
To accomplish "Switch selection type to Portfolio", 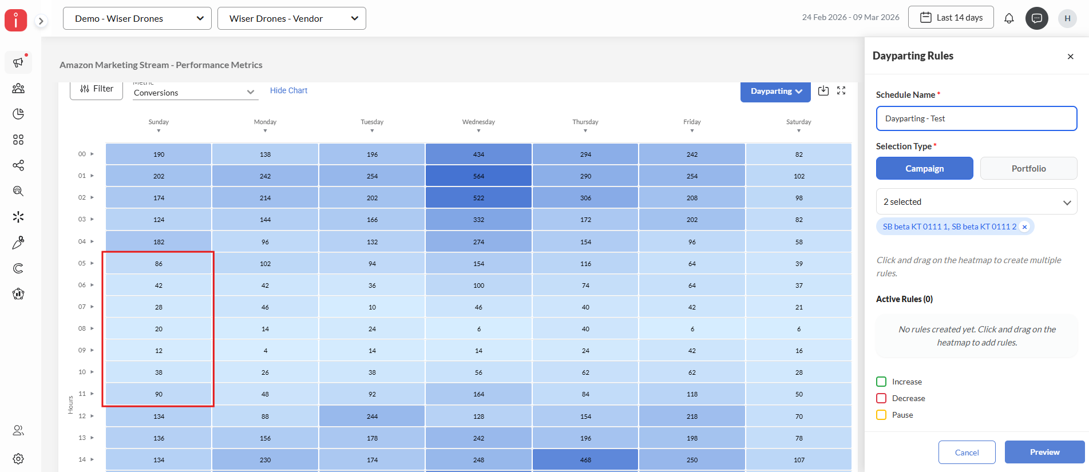I will (1028, 168).
